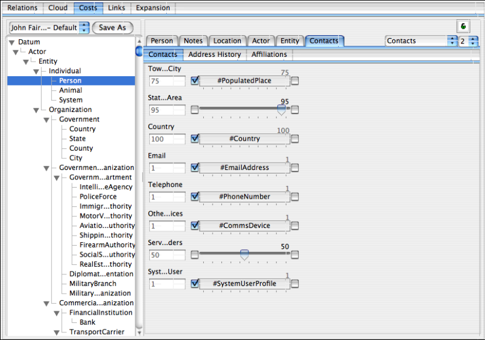Image resolution: width=485 pixels, height=340 pixels.
Task: Click the Country value field showing 100
Action: click(167, 139)
